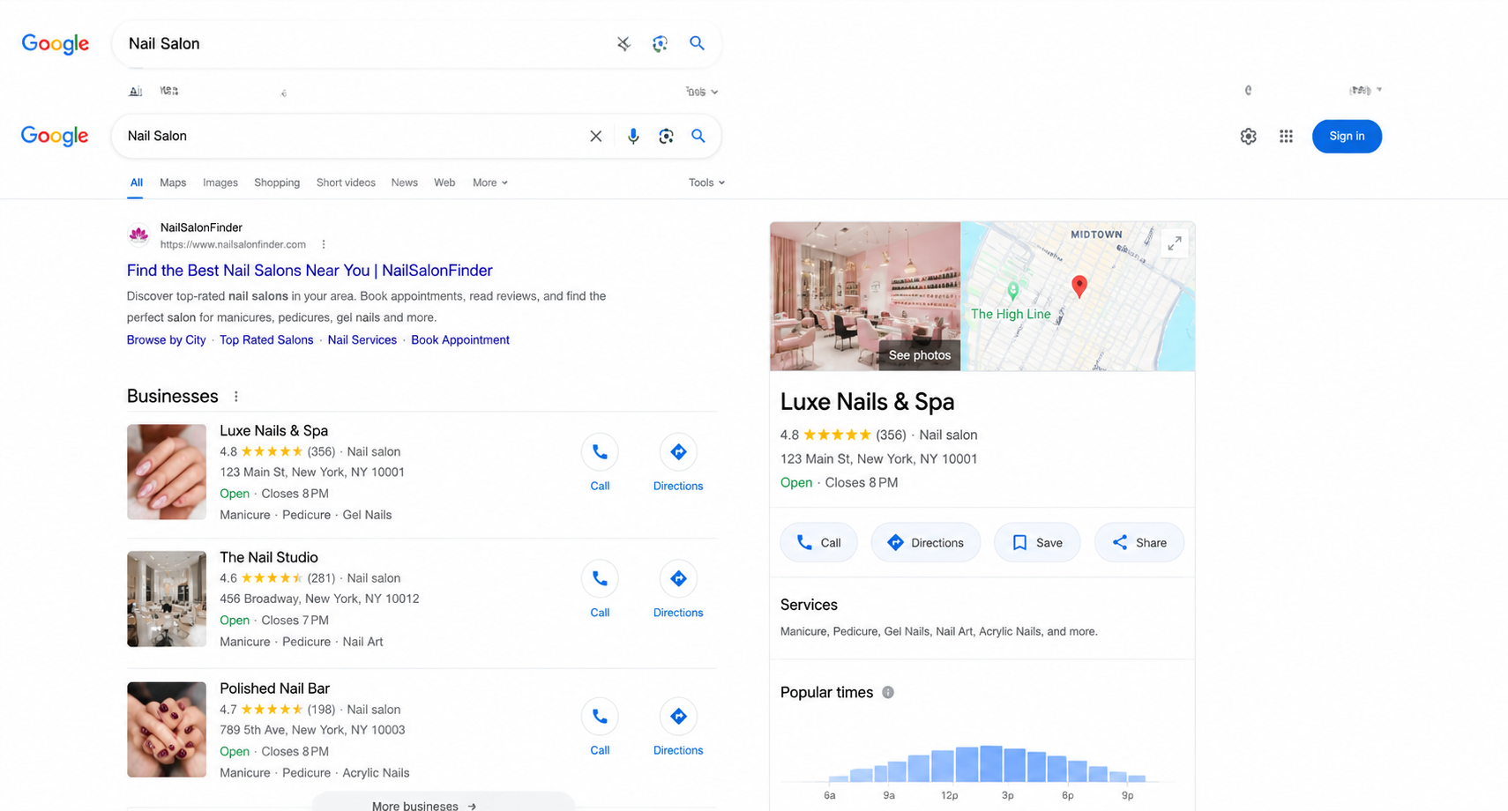Expand the More dropdown in search tabs
The image size is (1508, 811).
[x=490, y=182]
